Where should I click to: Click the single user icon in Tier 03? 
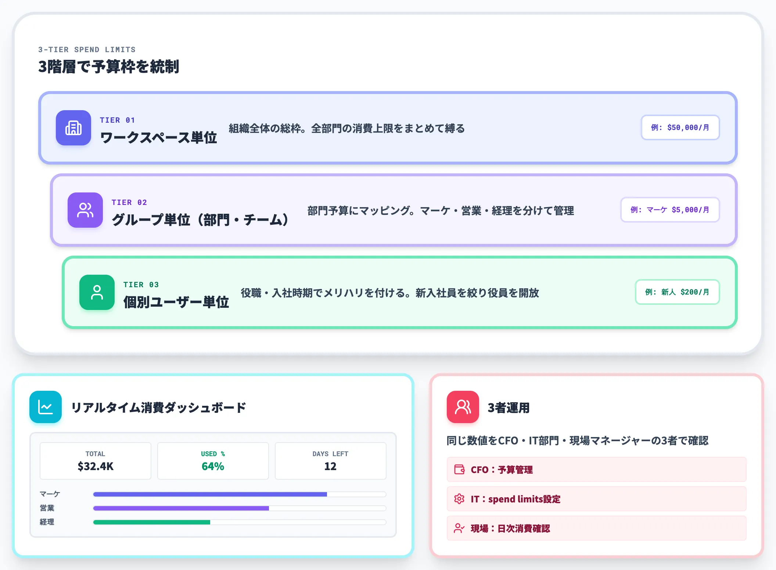point(97,292)
